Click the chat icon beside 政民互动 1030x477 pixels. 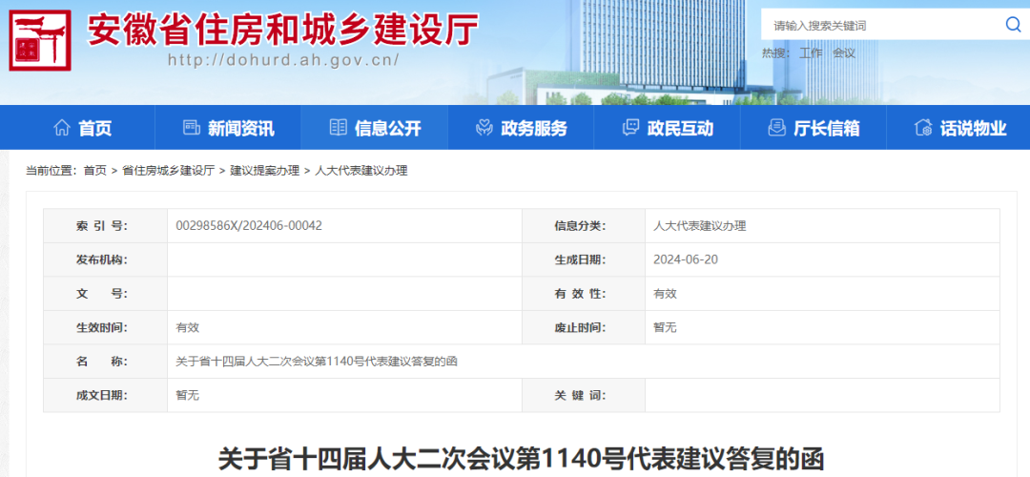(630, 128)
